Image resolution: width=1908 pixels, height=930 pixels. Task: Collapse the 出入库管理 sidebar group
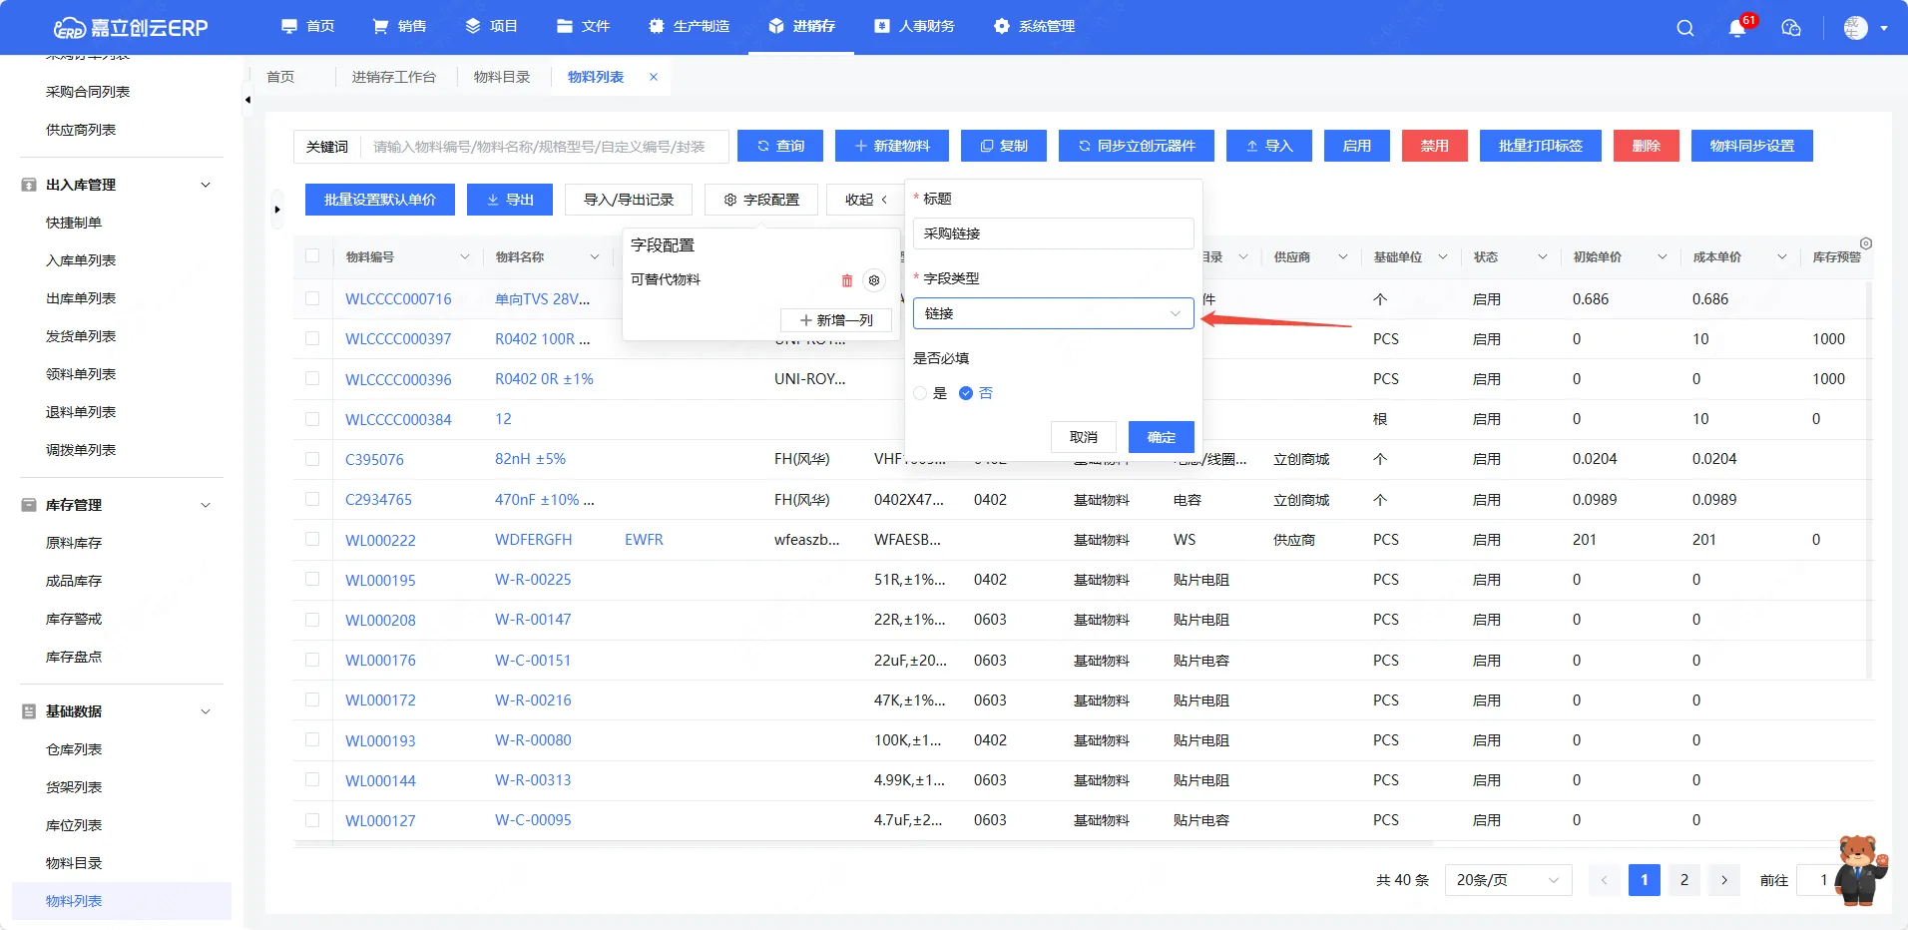tap(206, 185)
